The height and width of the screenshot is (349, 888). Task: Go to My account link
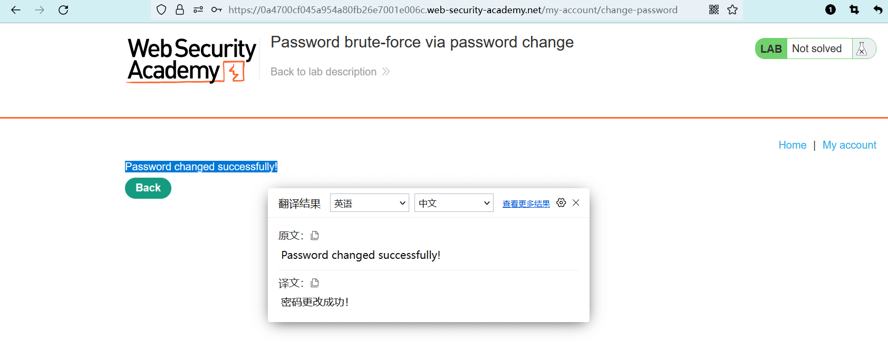[849, 145]
